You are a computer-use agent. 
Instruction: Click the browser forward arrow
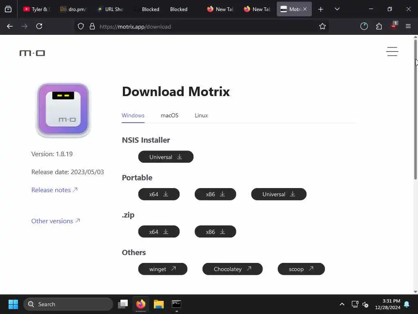(x=24, y=27)
